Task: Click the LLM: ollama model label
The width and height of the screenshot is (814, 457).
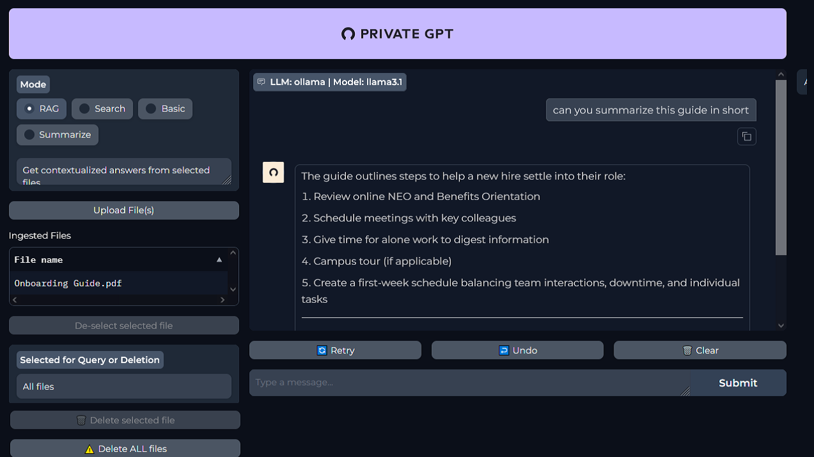Action: point(329,82)
